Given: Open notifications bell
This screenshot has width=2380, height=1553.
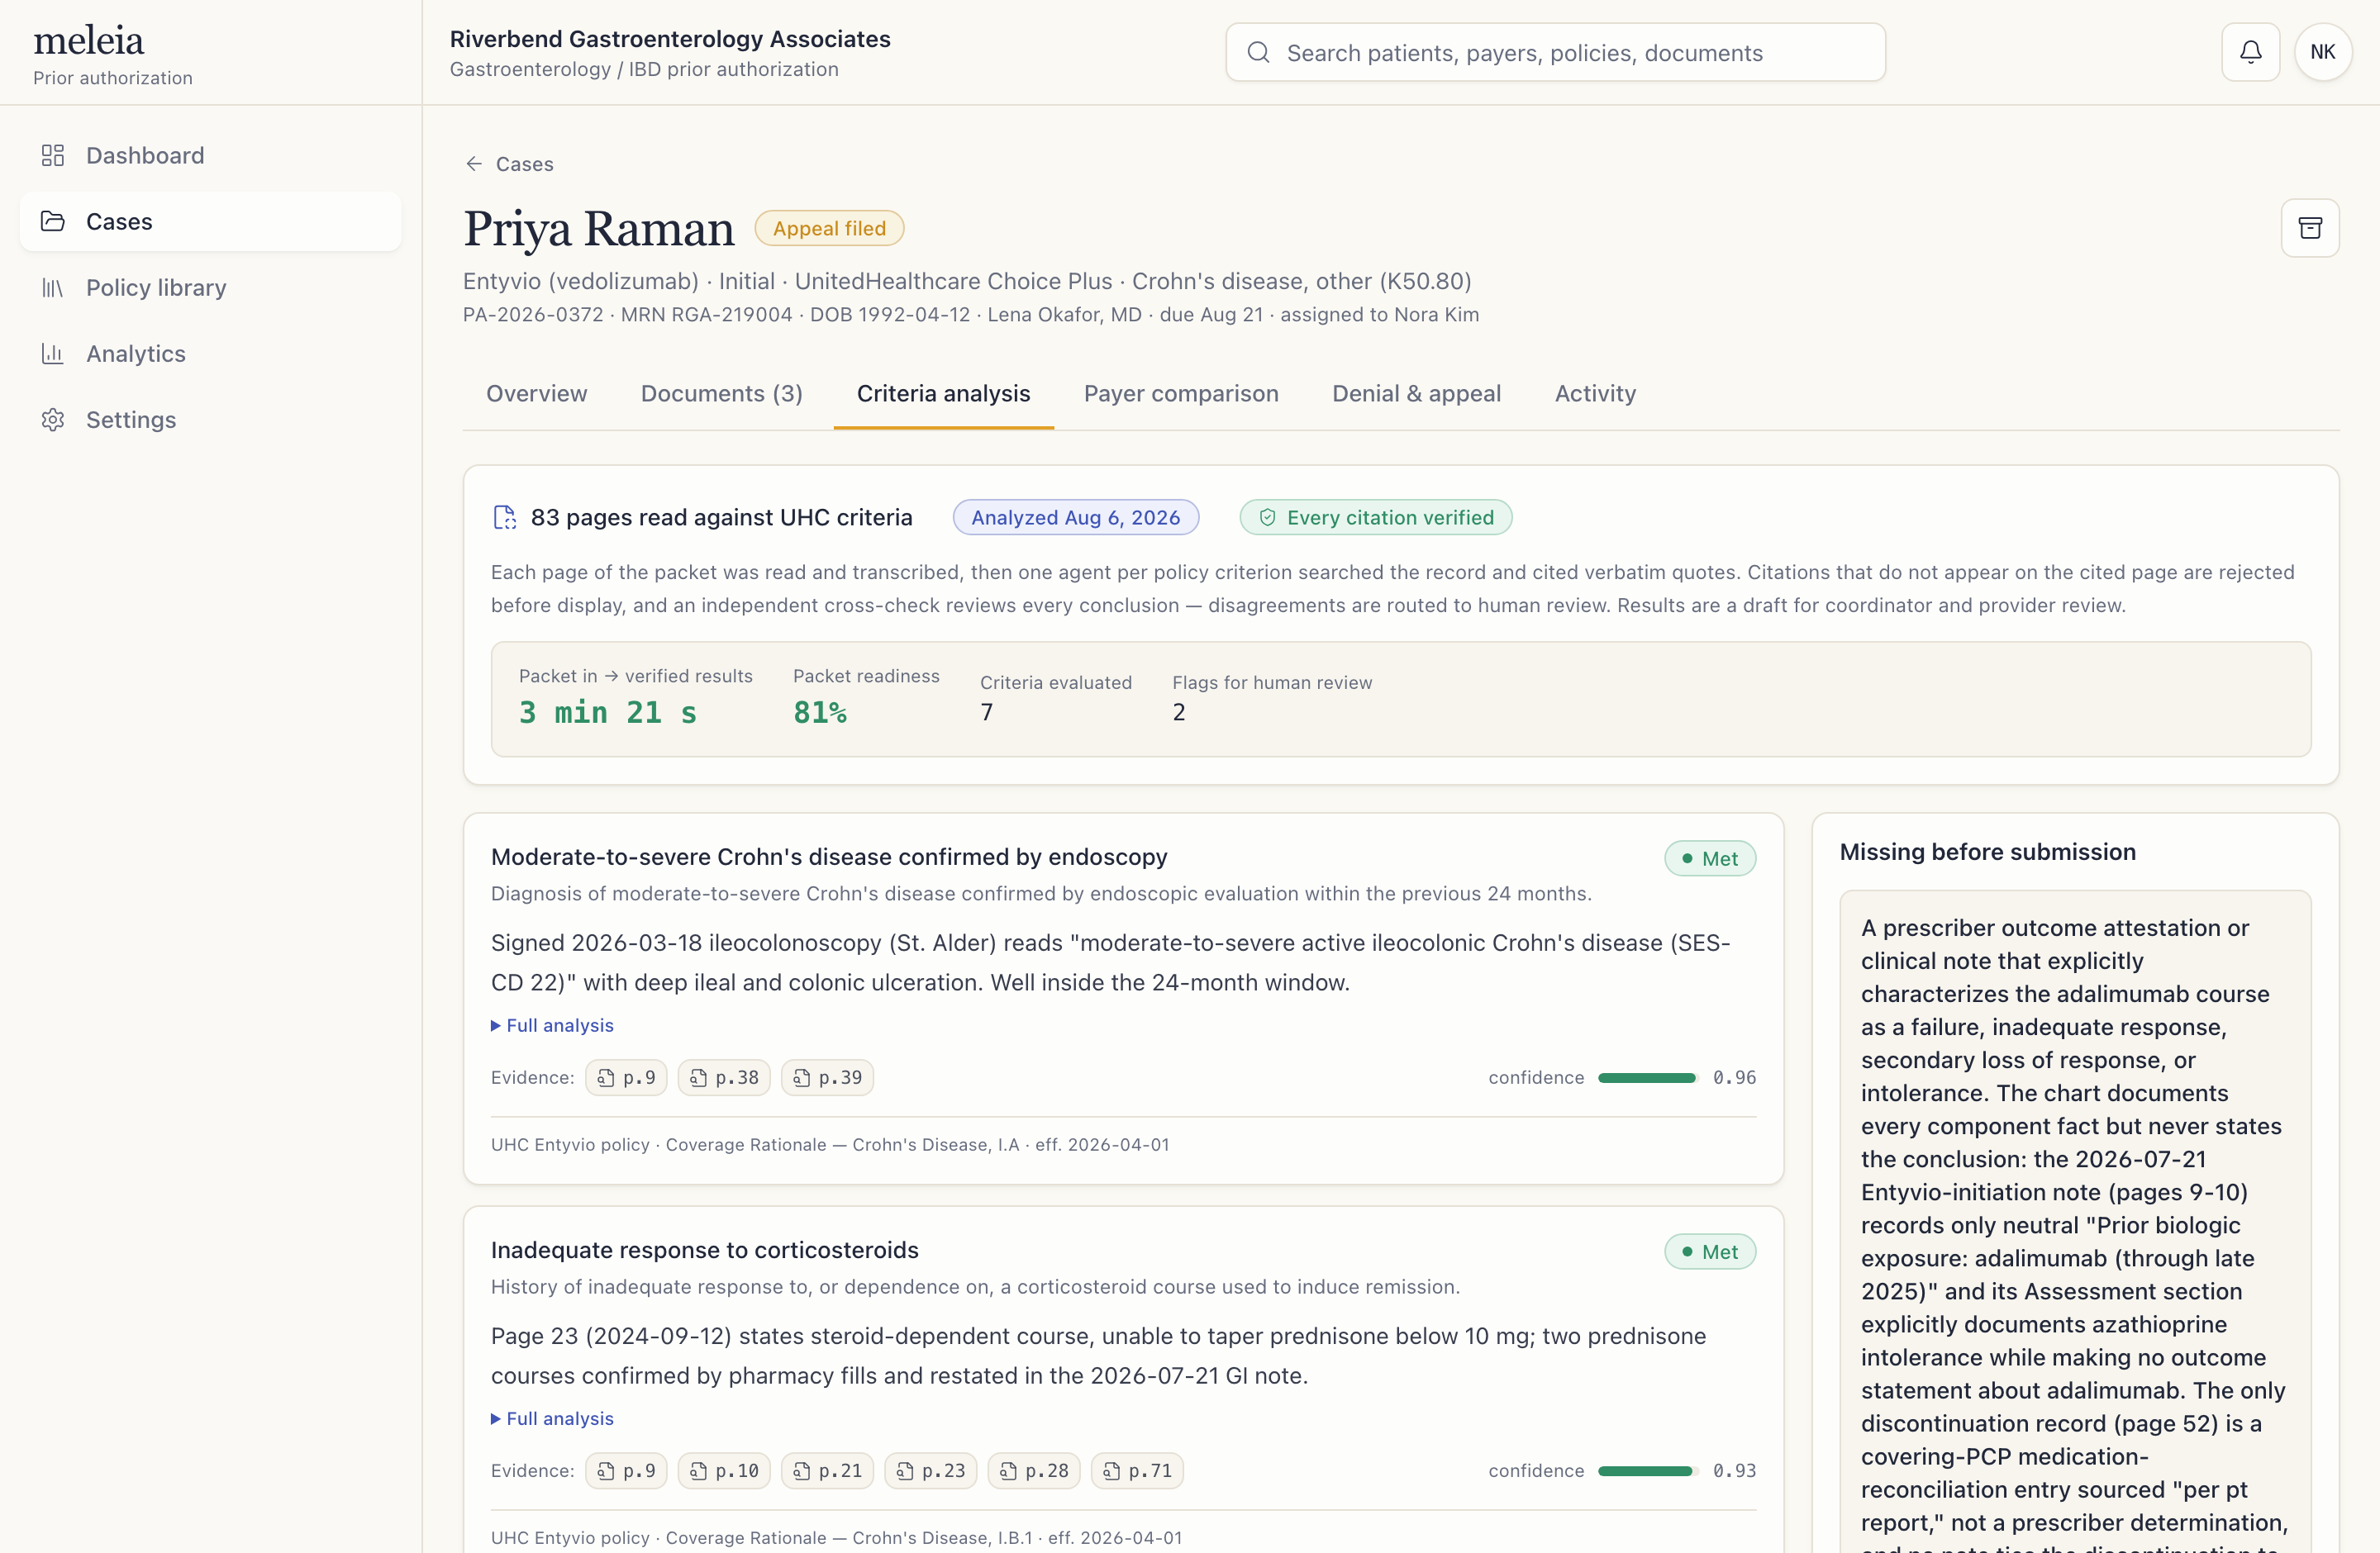Looking at the screenshot, I should 2250,52.
